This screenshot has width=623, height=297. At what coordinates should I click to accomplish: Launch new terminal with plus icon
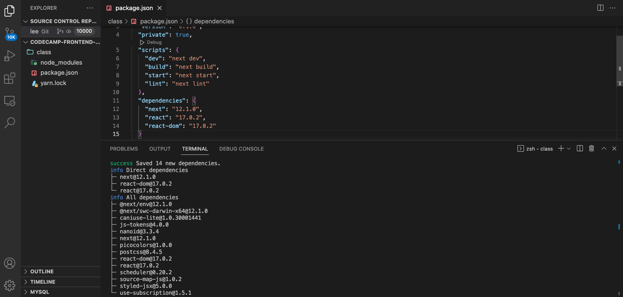click(x=561, y=148)
